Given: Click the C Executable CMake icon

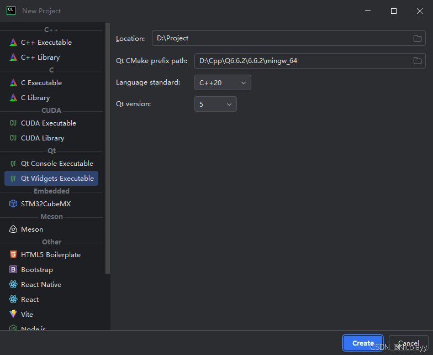Looking at the screenshot, I should coord(13,83).
